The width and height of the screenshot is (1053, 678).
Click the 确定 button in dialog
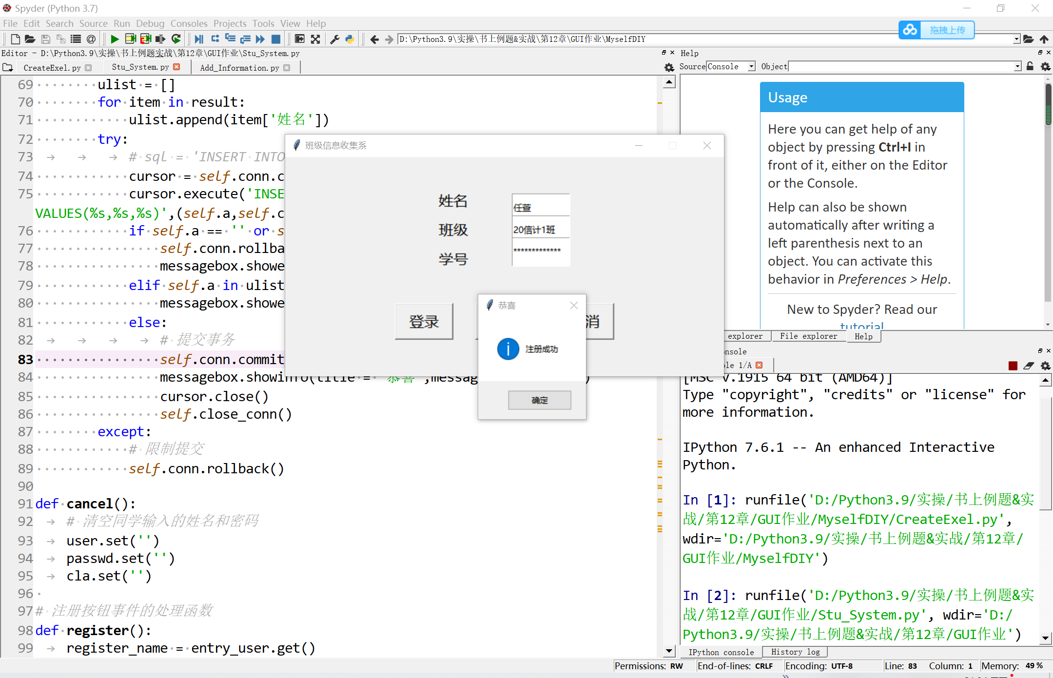(539, 400)
